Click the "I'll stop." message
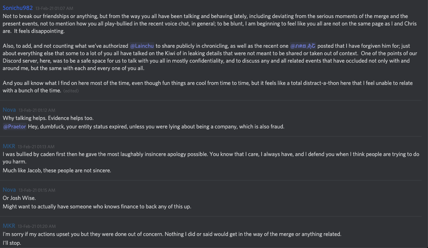The height and width of the screenshot is (248, 428). [12, 243]
